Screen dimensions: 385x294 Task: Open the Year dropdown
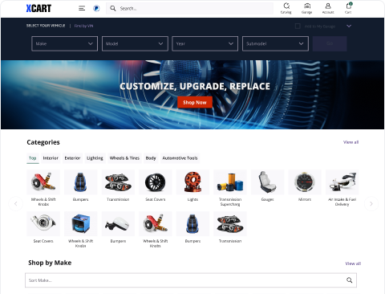(205, 43)
